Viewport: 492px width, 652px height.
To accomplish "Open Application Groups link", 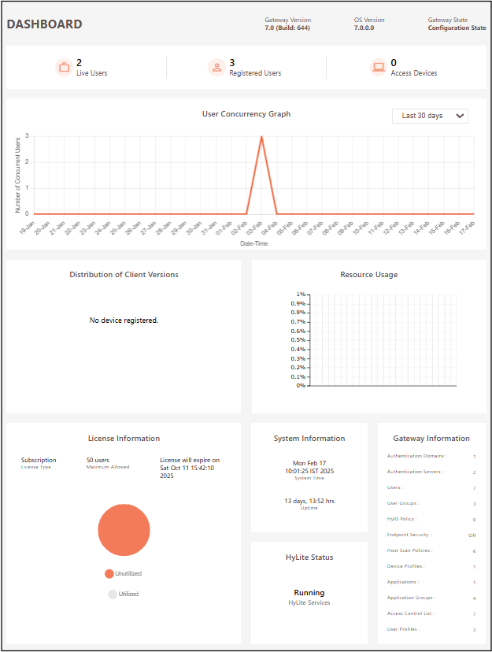I will 410,598.
